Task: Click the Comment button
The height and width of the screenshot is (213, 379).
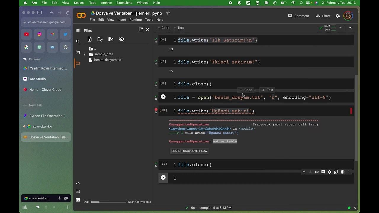Action: 298,16
